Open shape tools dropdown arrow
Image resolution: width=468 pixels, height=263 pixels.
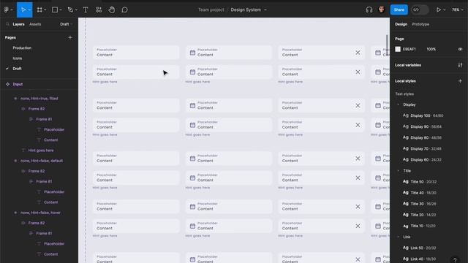click(x=61, y=9)
